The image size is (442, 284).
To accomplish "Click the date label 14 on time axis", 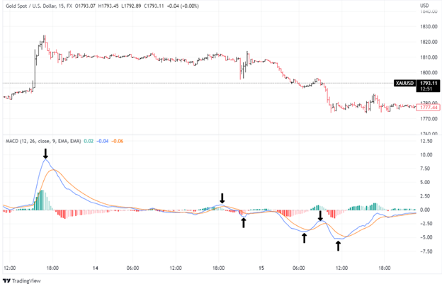I will point(94,268).
